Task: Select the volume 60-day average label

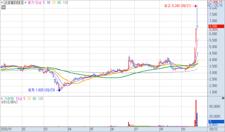Action: click(34, 99)
